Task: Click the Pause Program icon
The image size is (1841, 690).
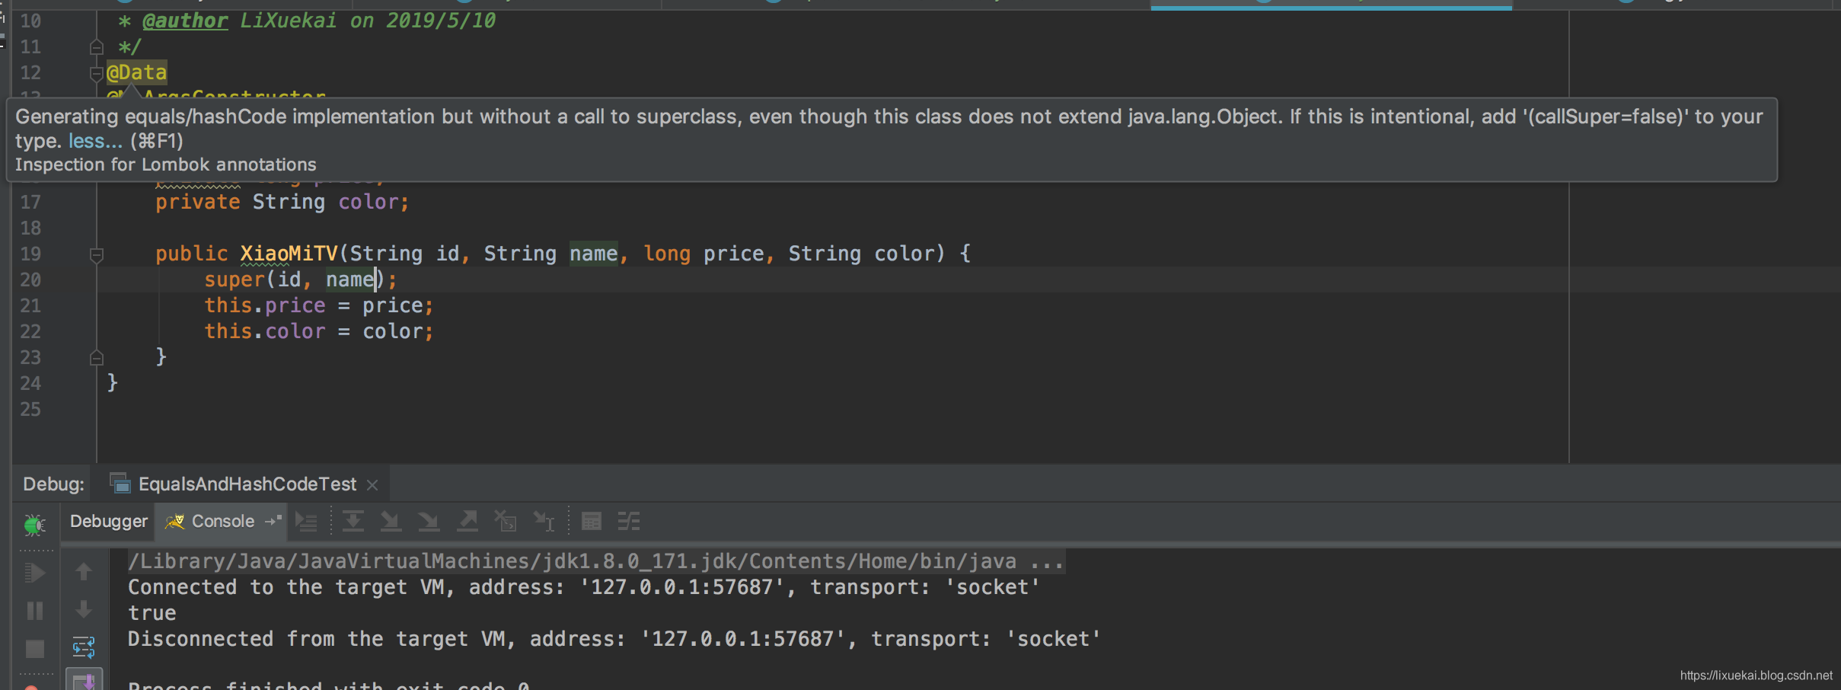Action: pyautogui.click(x=35, y=611)
